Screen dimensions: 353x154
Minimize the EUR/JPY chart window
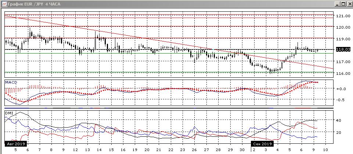pos(338,4)
